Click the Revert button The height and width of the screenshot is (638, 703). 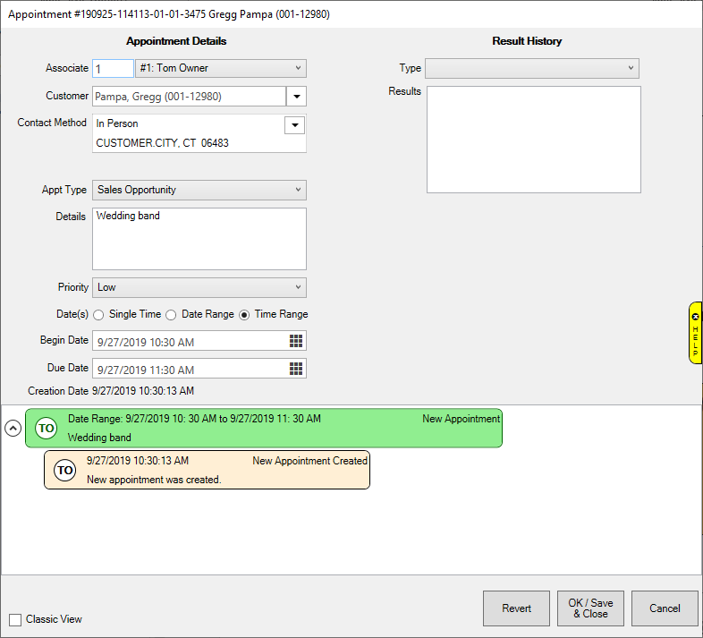(516, 608)
